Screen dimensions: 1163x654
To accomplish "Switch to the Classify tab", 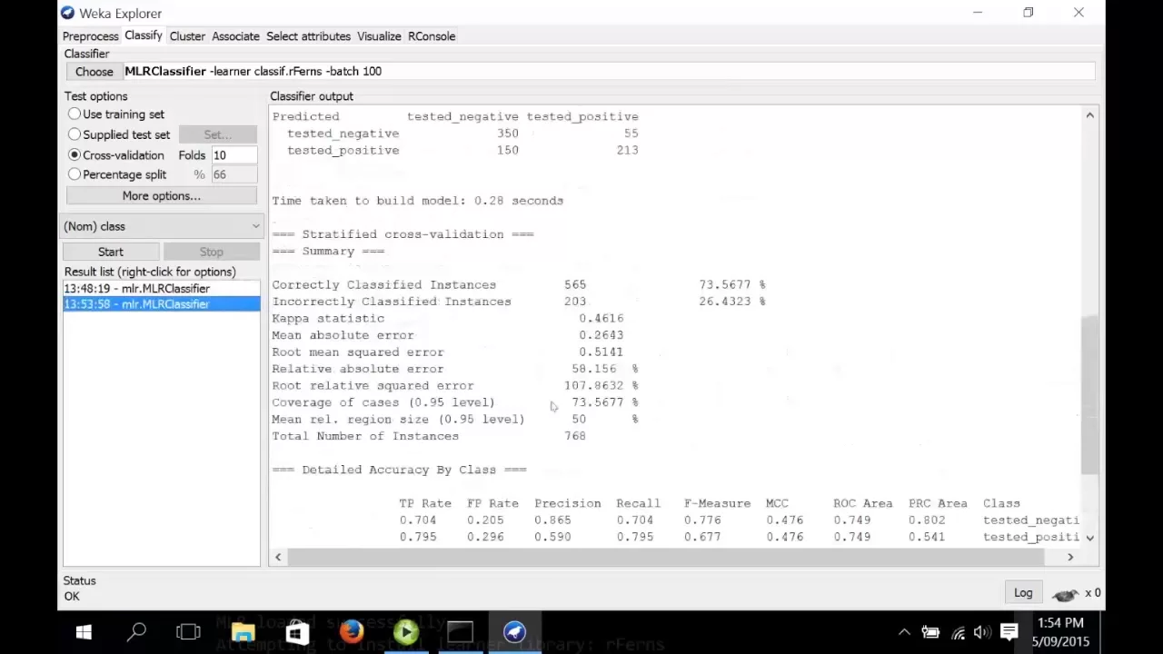I will pyautogui.click(x=144, y=35).
